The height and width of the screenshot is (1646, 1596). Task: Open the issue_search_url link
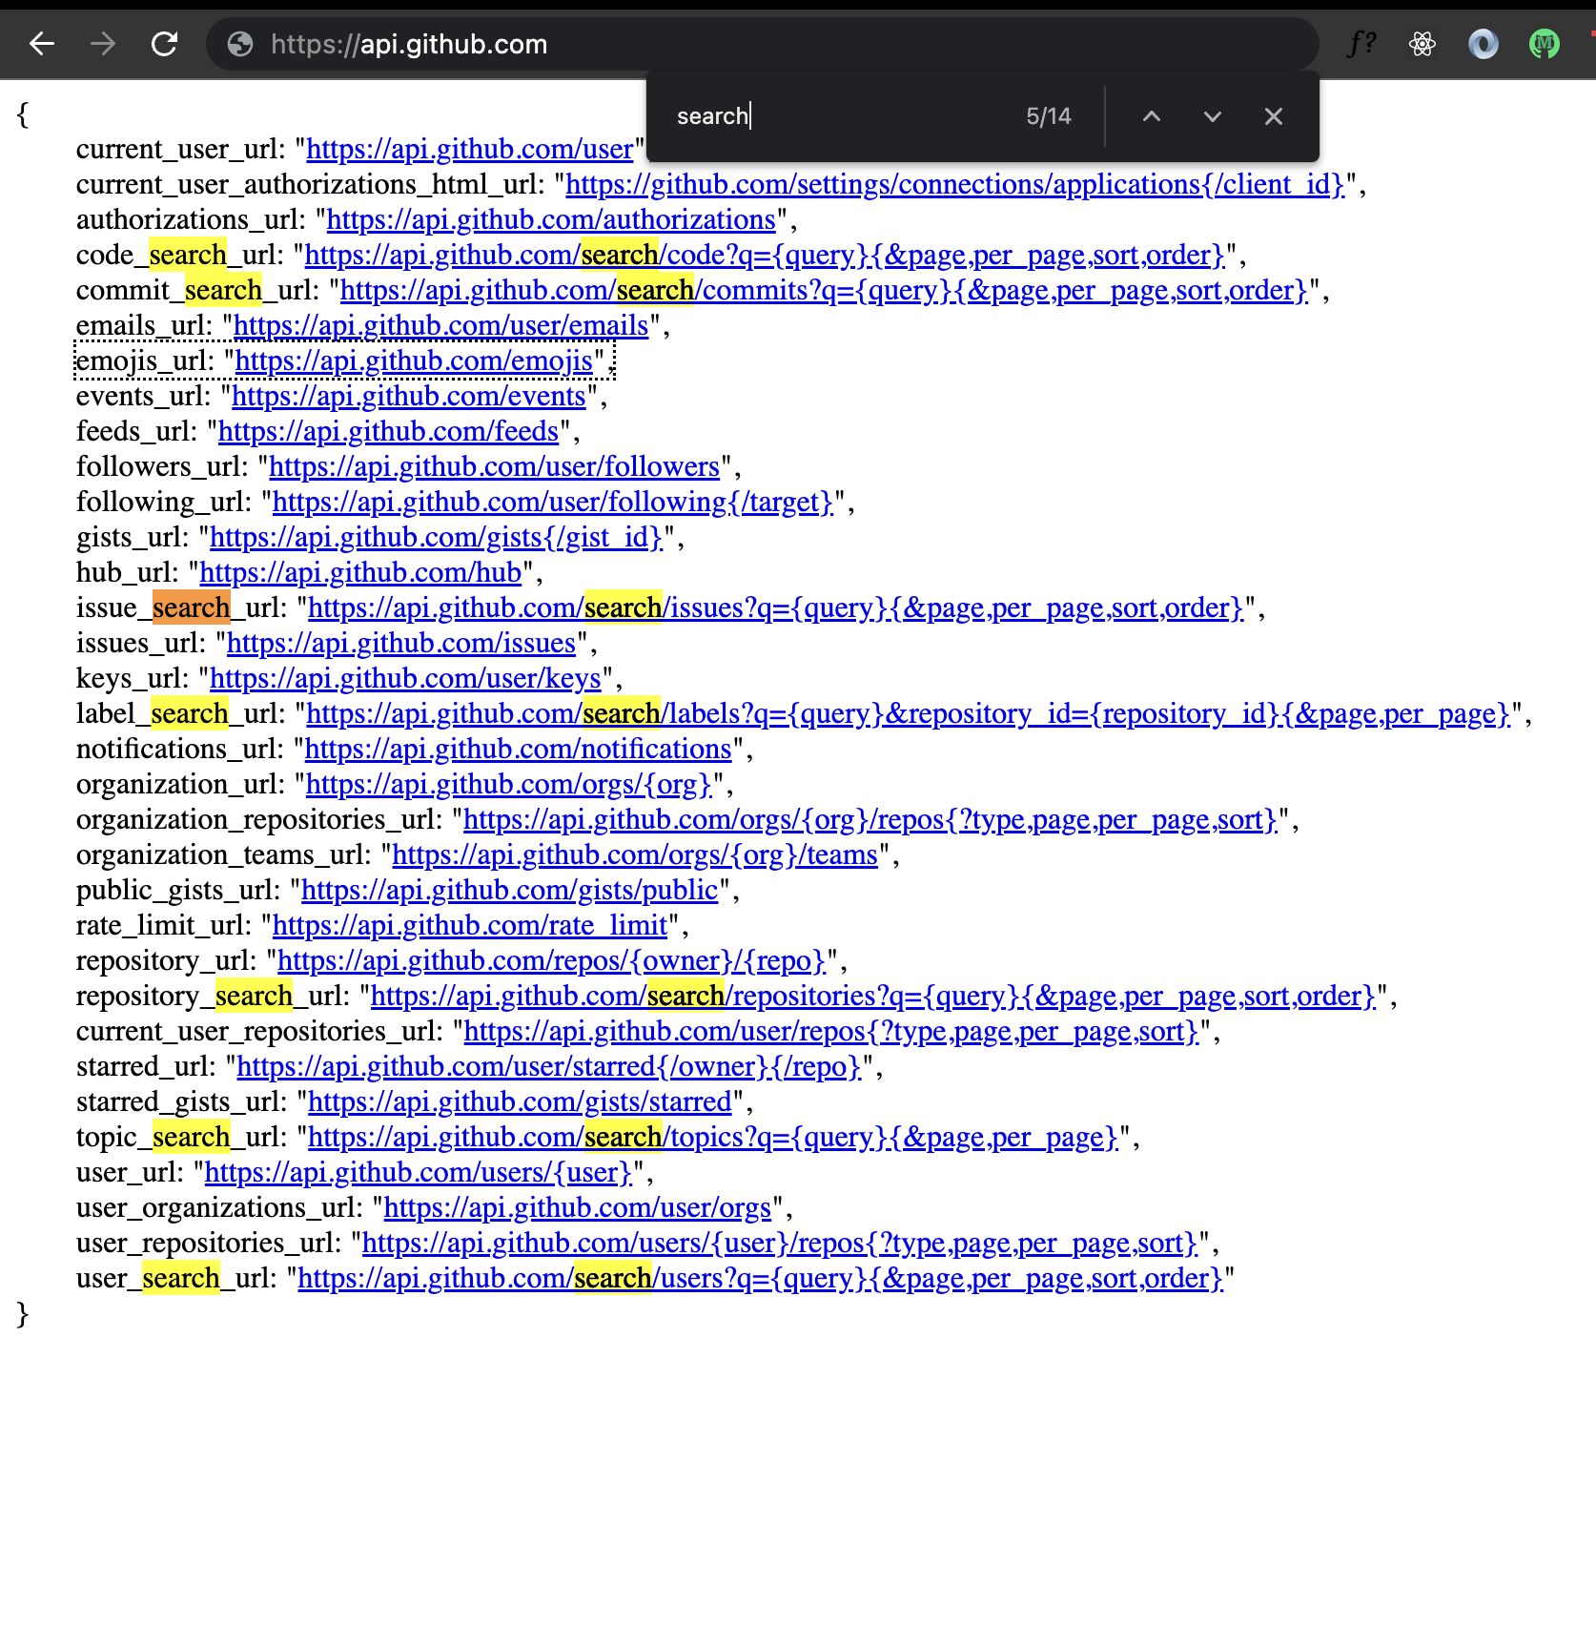click(776, 608)
